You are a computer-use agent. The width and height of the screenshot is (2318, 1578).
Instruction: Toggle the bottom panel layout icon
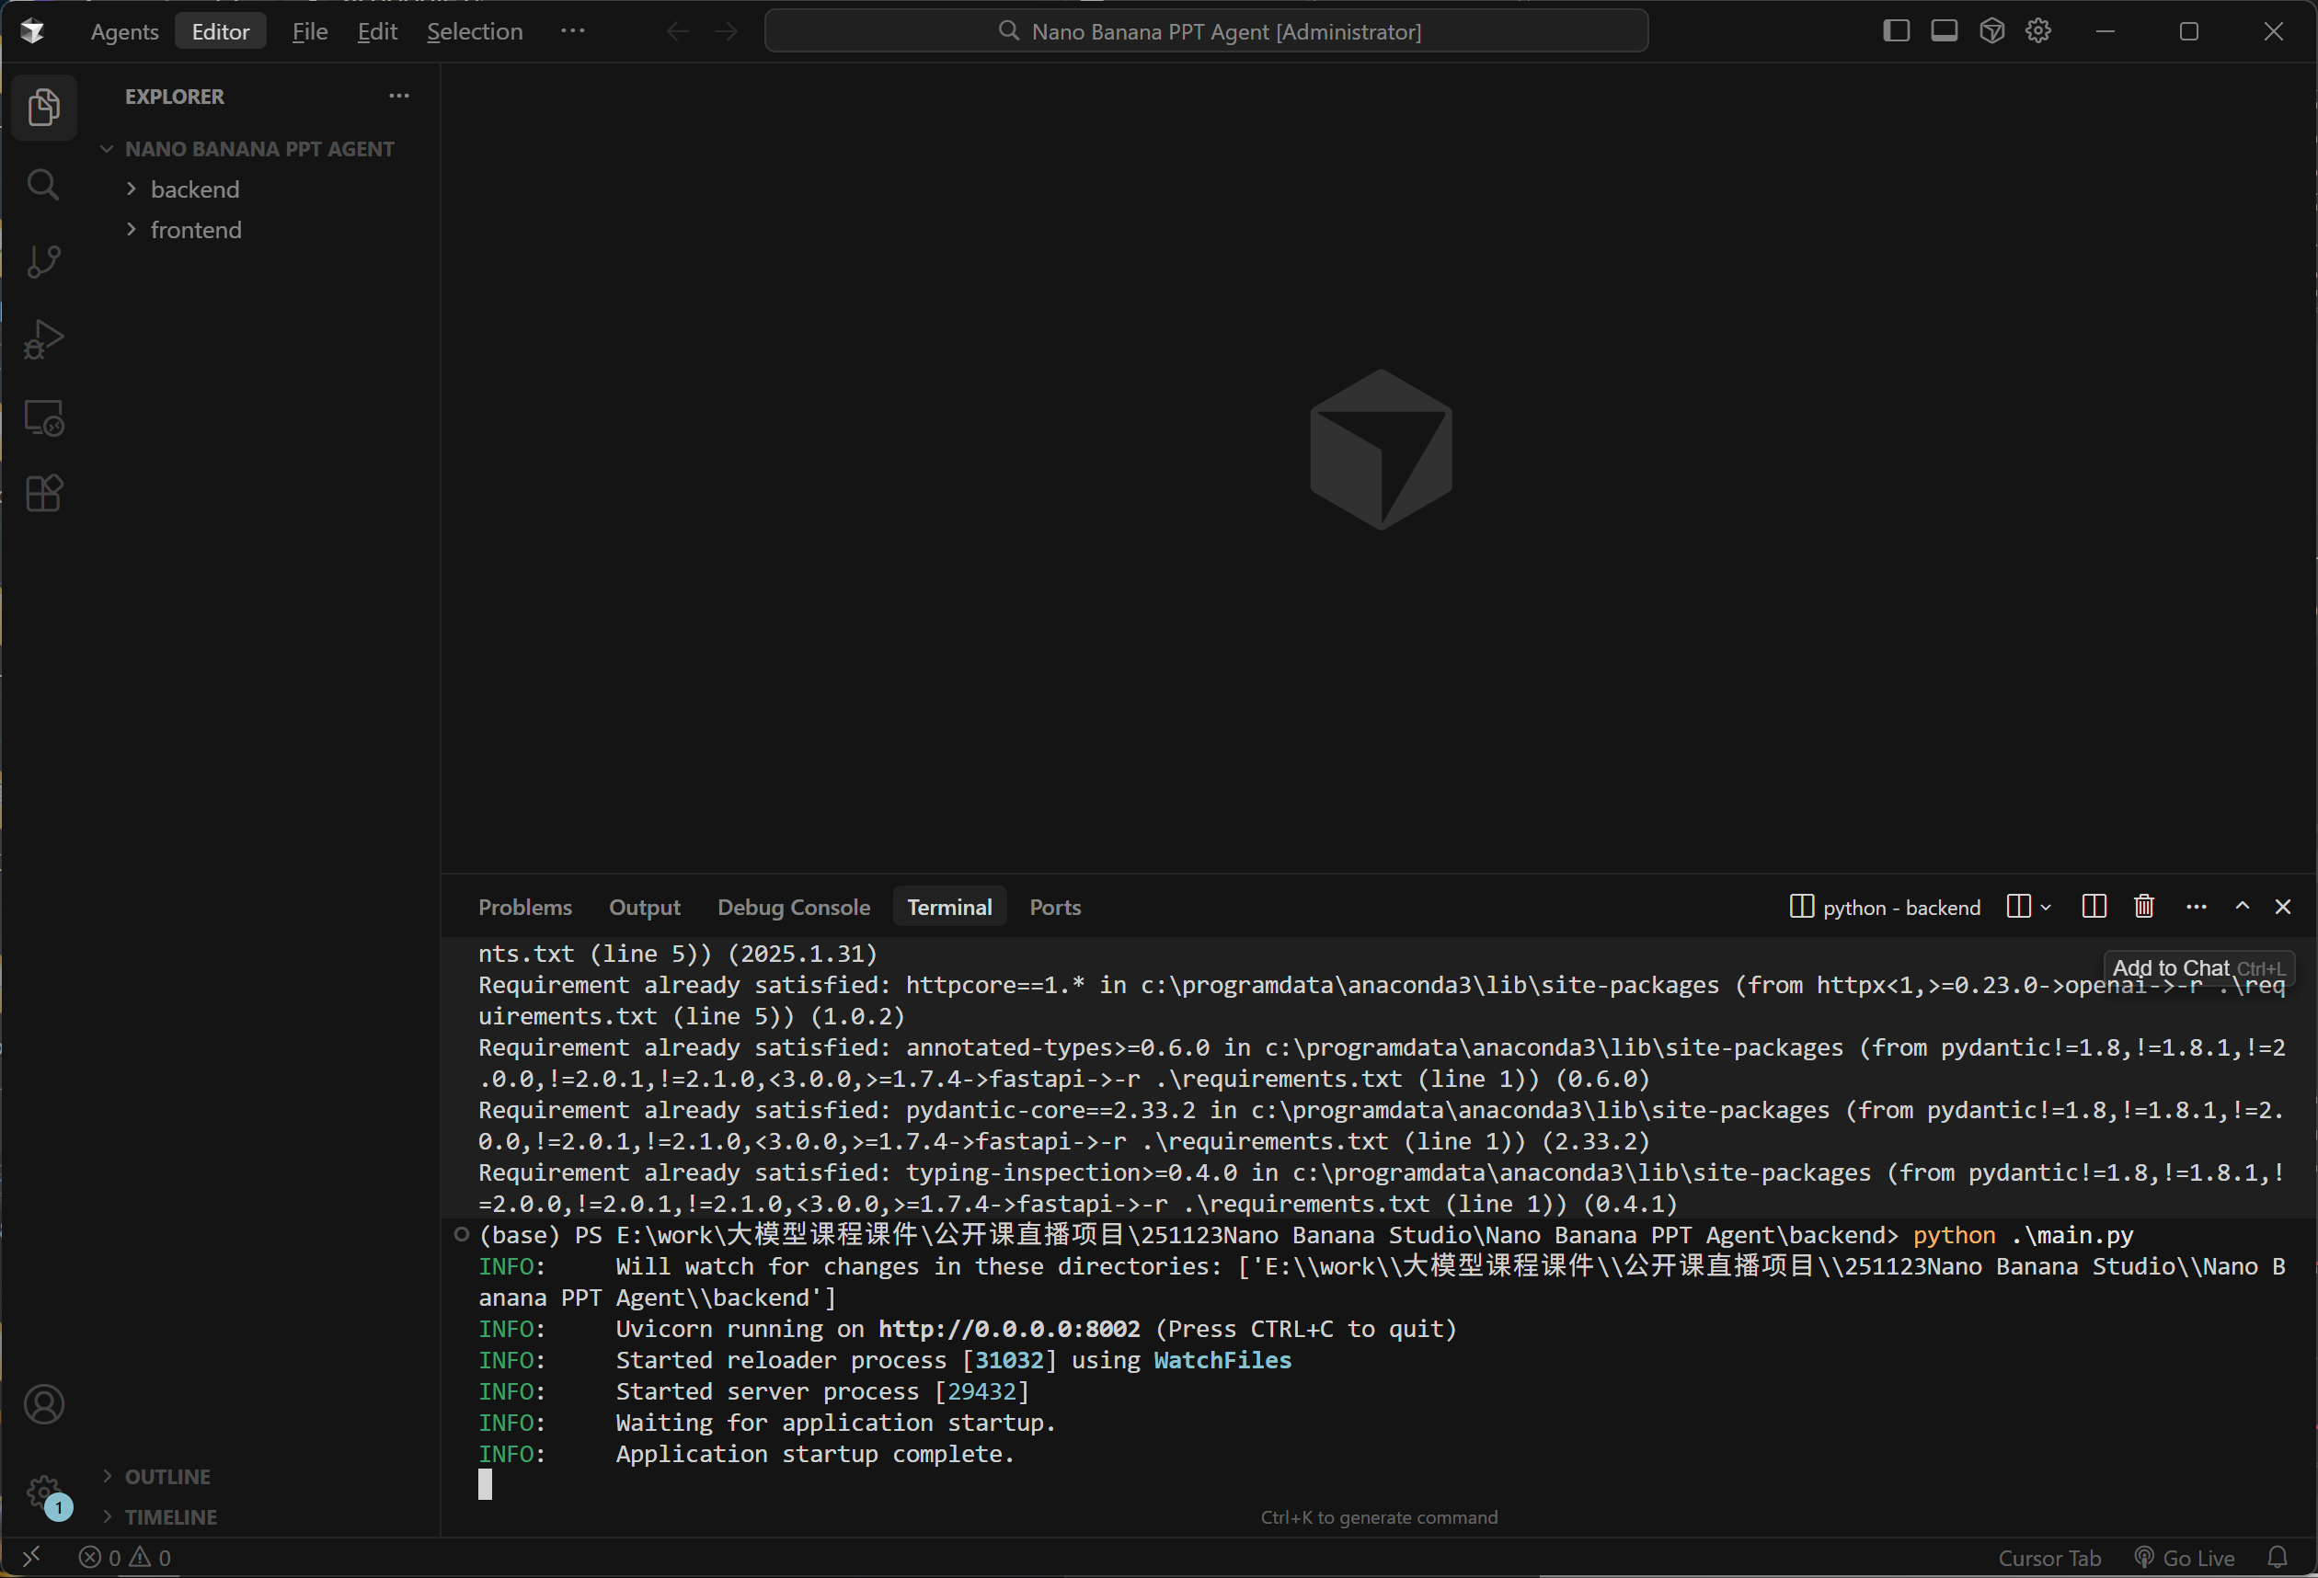coord(1944,31)
